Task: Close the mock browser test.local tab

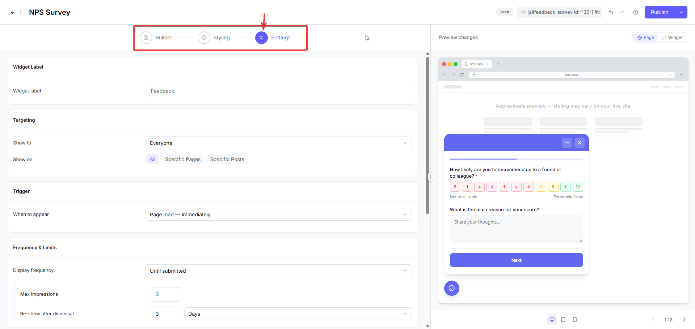Action: click(x=487, y=64)
